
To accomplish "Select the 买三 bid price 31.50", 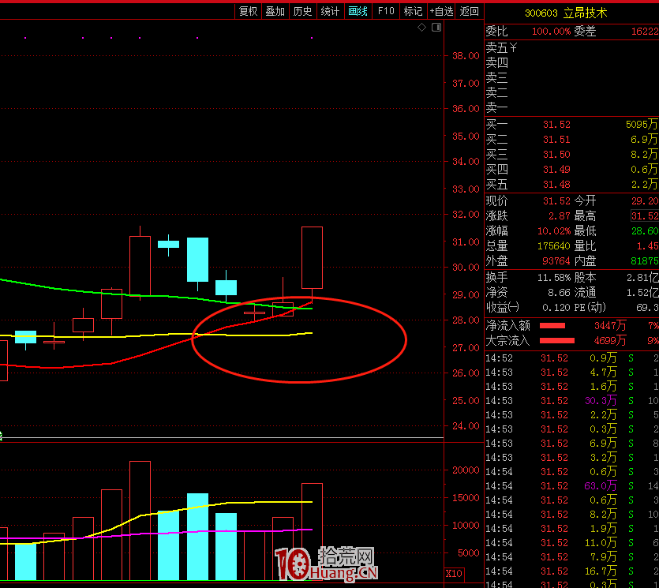I will [x=556, y=155].
